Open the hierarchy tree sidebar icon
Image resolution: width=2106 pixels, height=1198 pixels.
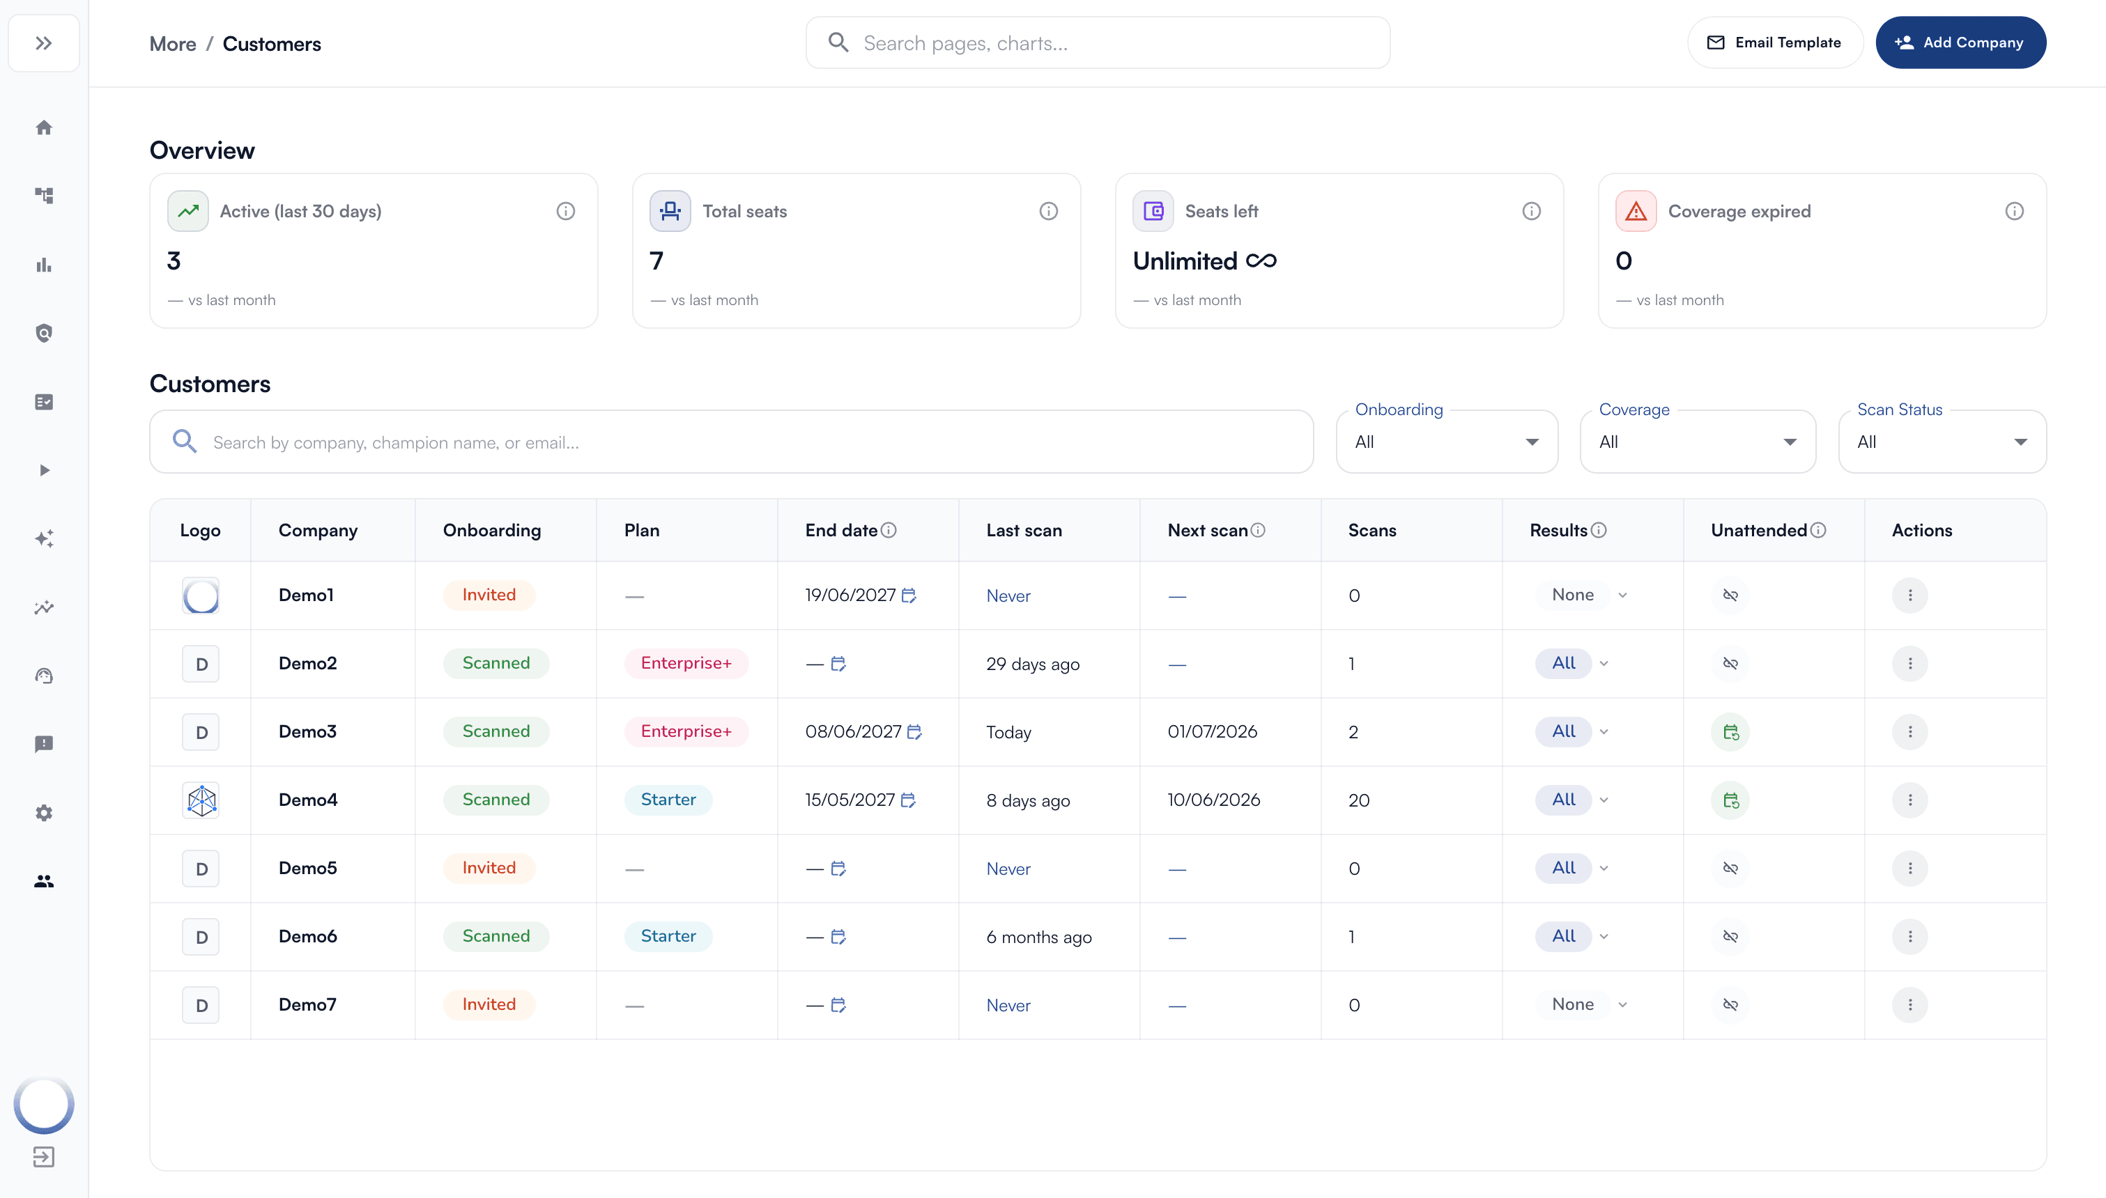[x=44, y=196]
